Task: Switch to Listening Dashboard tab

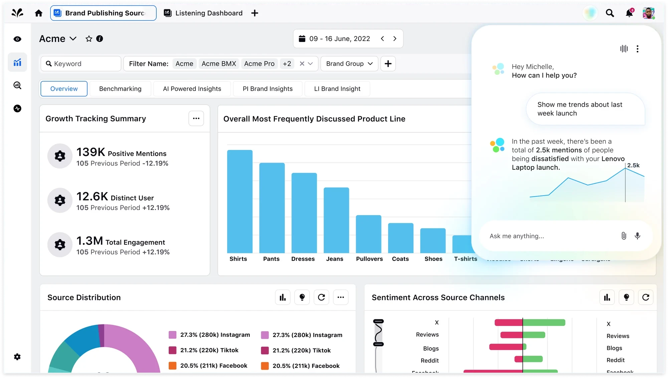Action: coord(203,13)
